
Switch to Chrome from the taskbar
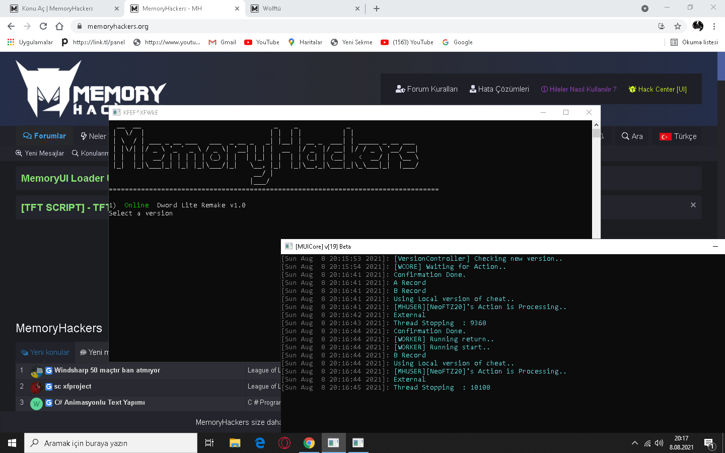[x=309, y=443]
